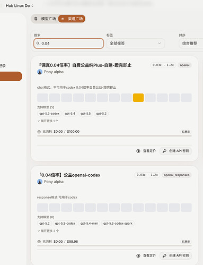Expand 展开更多 1 个 models
Viewport: 203px width, 265px height.
(48, 121)
